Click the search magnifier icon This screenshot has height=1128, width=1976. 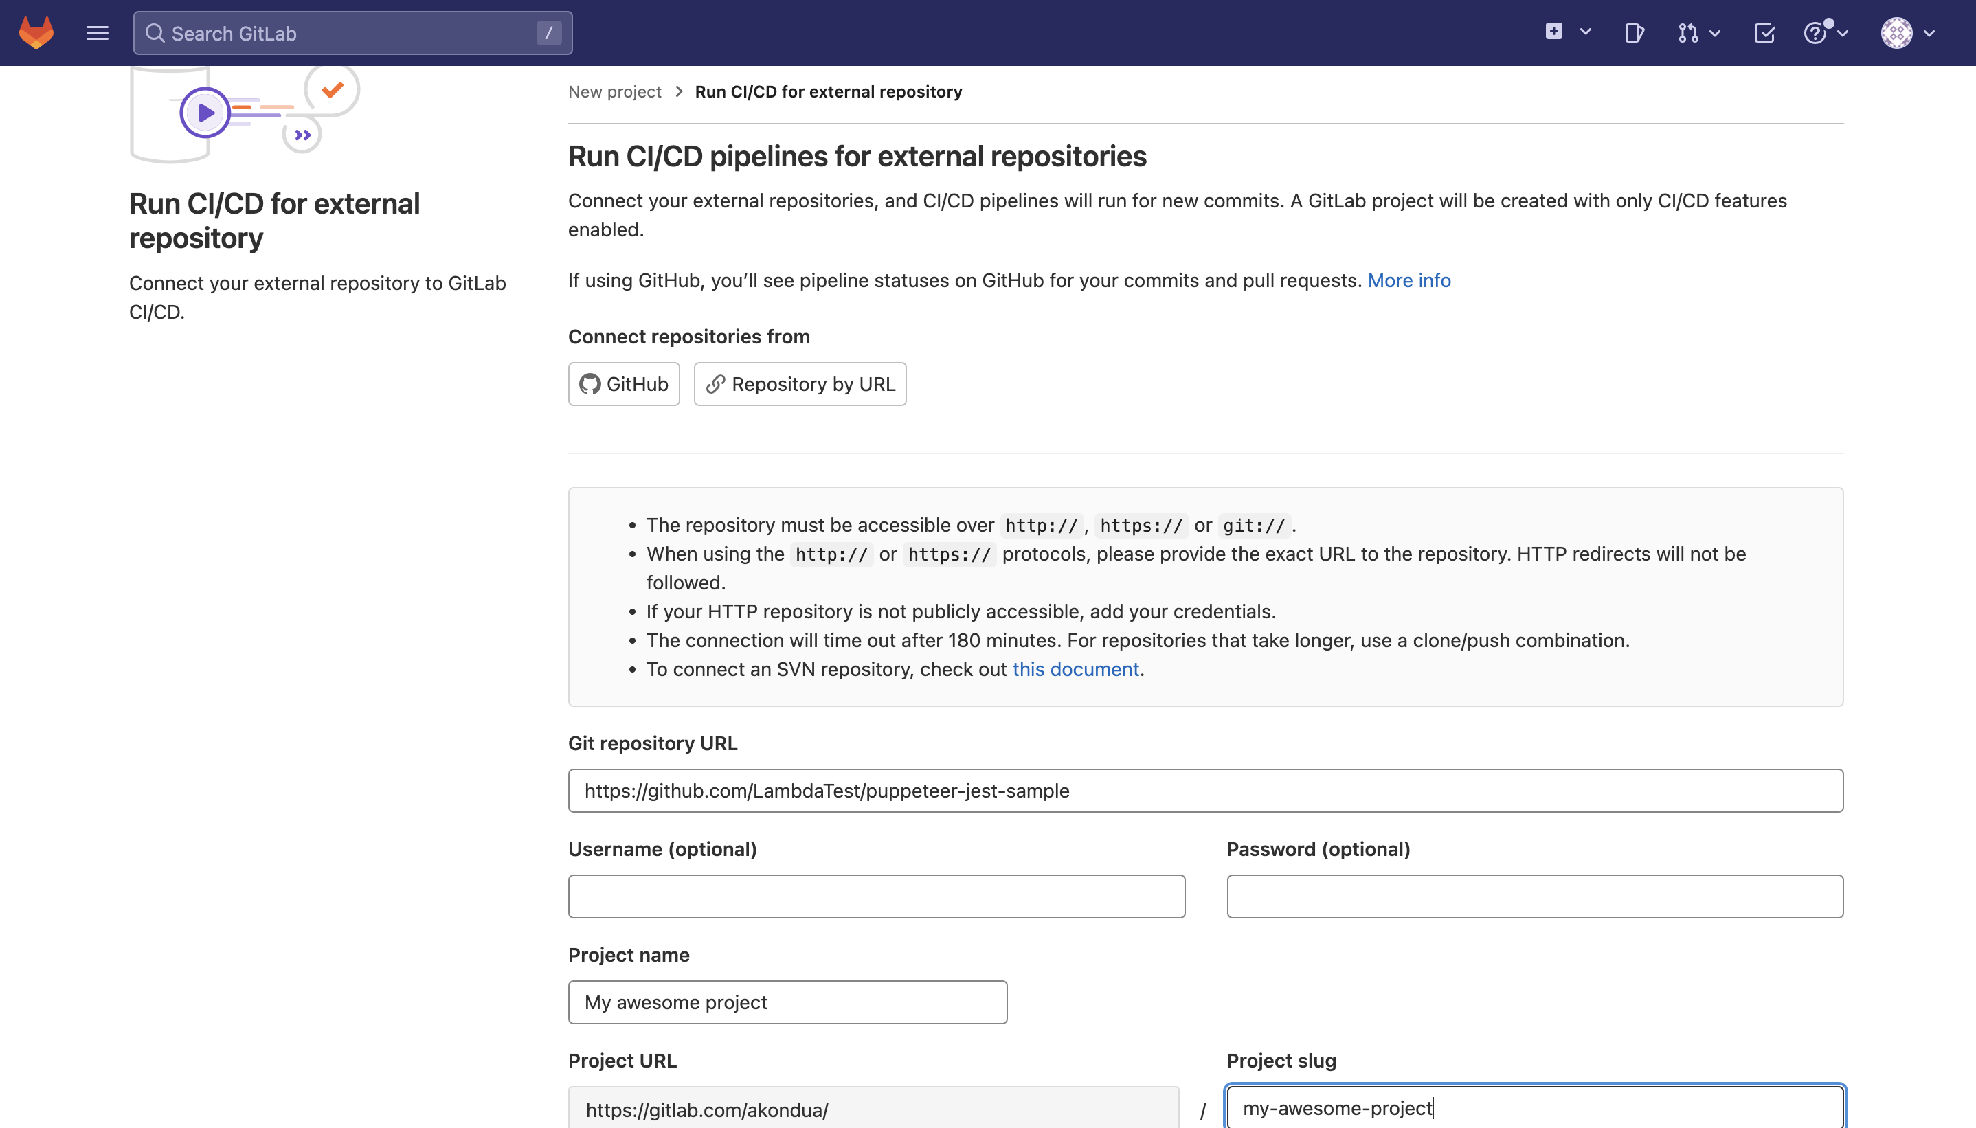(155, 33)
